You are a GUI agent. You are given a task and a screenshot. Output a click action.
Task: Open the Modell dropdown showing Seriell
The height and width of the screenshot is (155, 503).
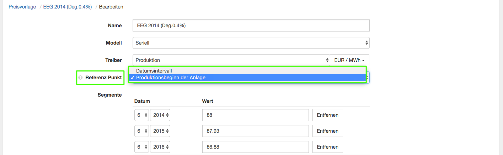point(251,43)
